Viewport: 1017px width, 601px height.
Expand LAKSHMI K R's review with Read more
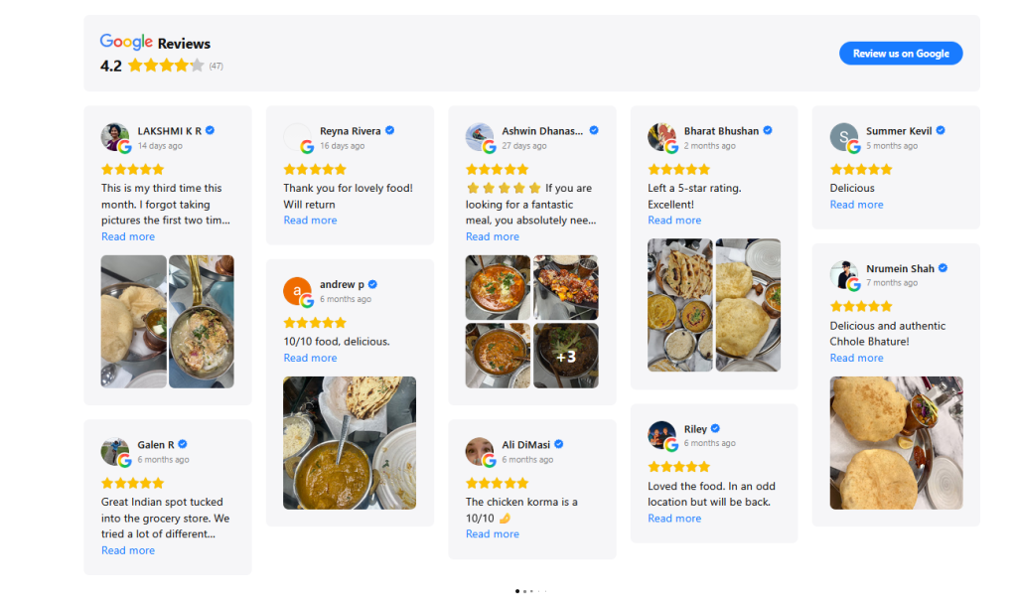click(128, 236)
